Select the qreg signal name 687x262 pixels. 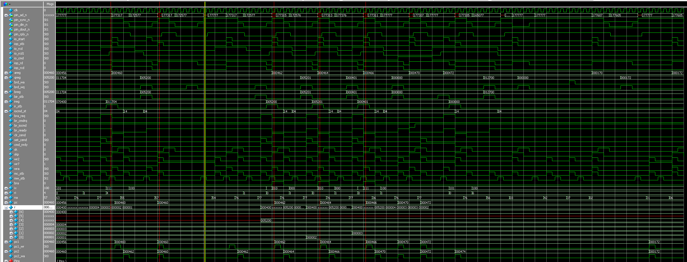[17, 77]
